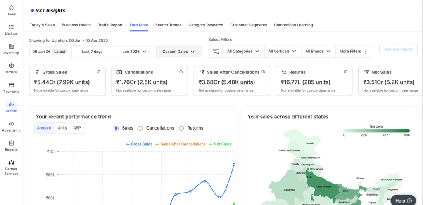
Task: Expand the All Categories dropdown
Action: [x=243, y=52]
